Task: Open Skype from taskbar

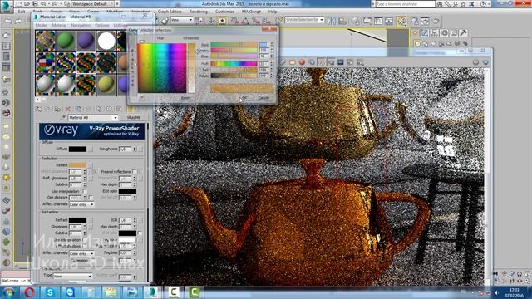Action: [50, 292]
